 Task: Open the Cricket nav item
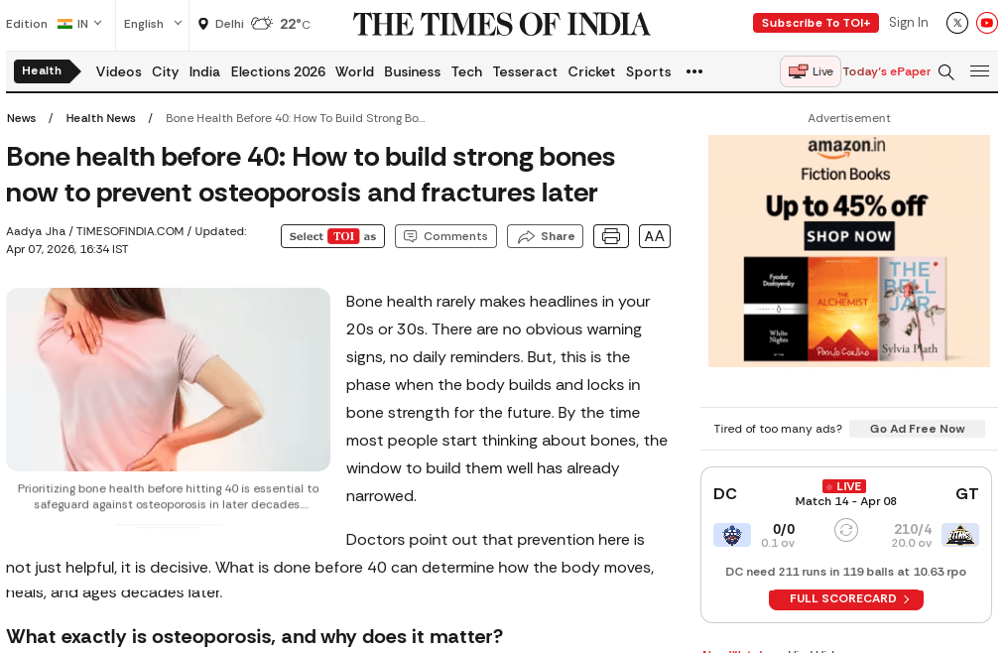[591, 71]
